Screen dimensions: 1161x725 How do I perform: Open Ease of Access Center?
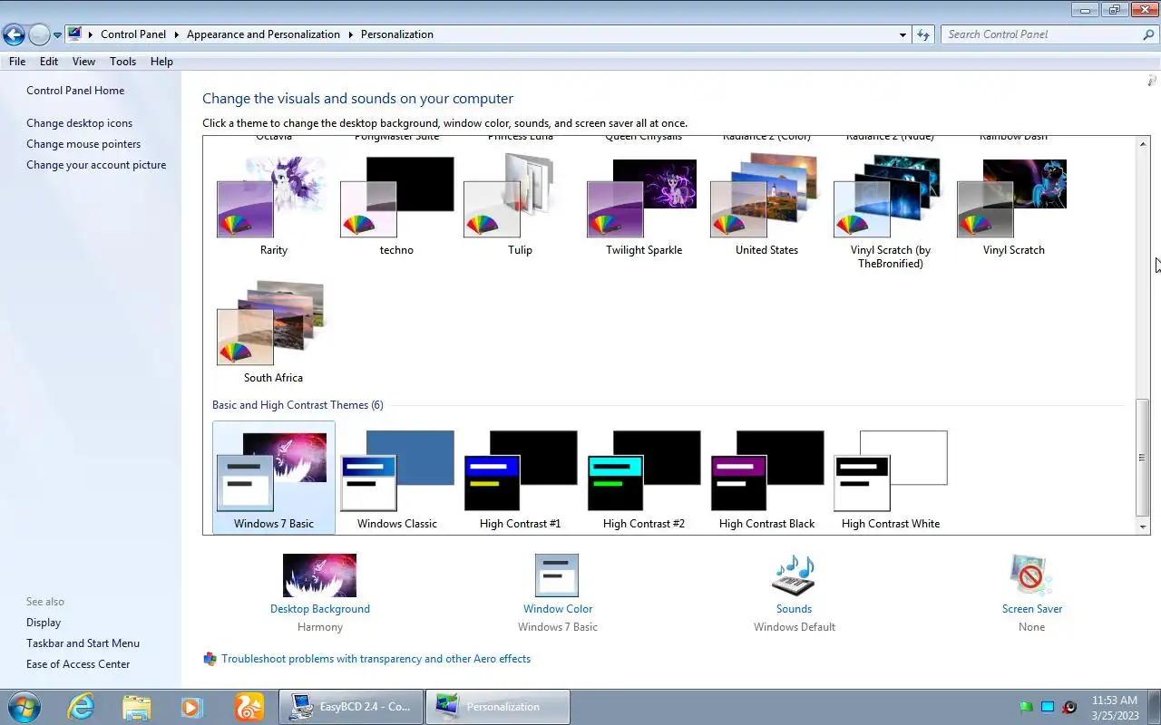78,664
